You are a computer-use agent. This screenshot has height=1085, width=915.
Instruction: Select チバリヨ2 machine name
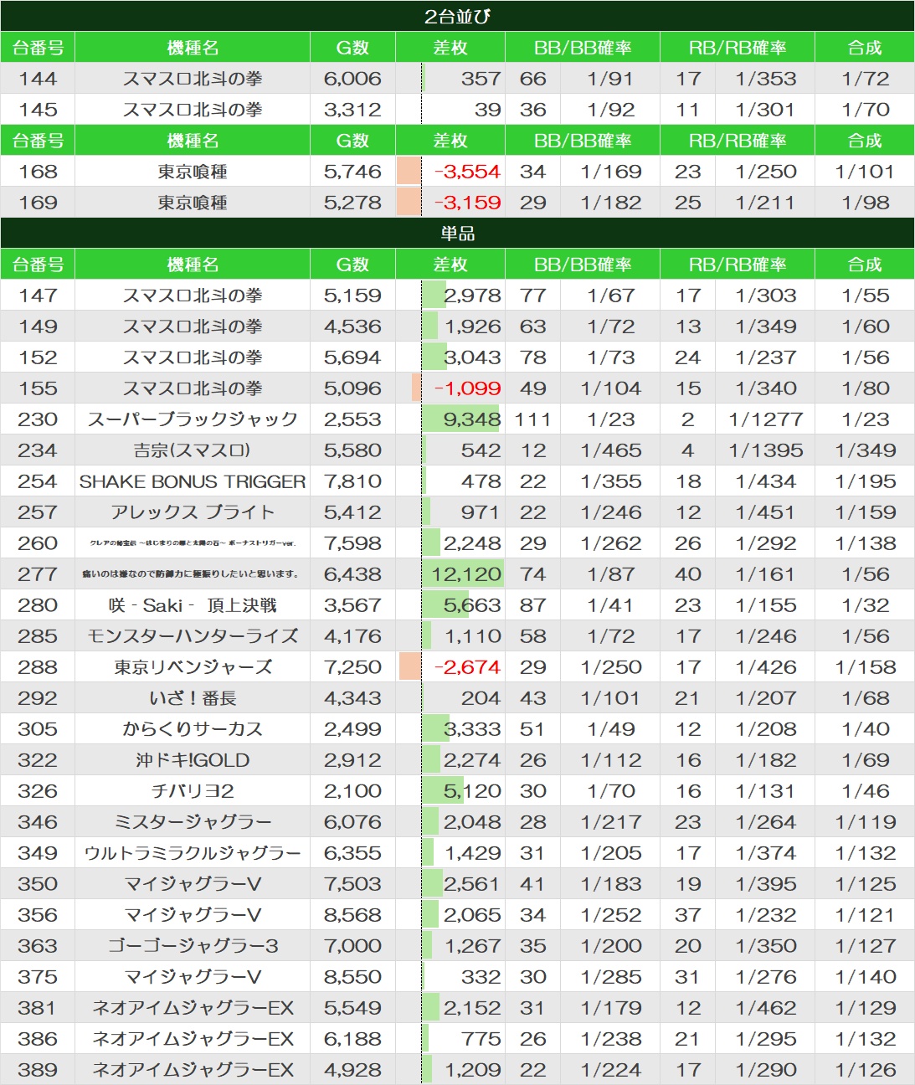coord(193,791)
